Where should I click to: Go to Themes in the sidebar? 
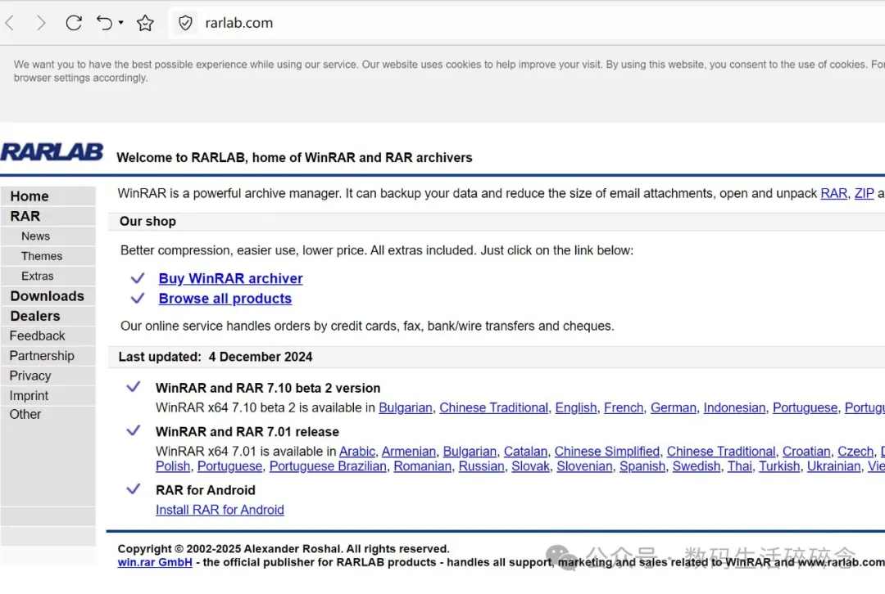48,256
